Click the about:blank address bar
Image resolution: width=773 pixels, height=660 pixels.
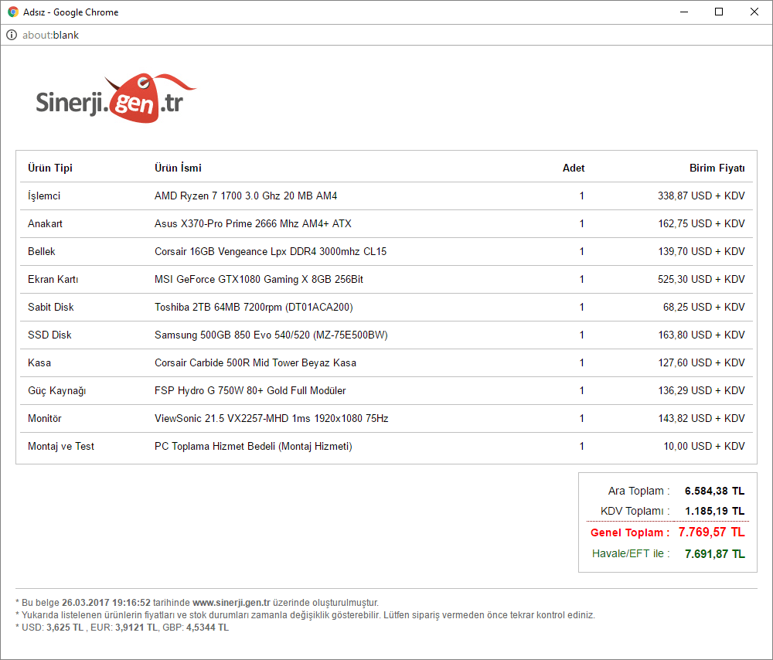[386, 35]
